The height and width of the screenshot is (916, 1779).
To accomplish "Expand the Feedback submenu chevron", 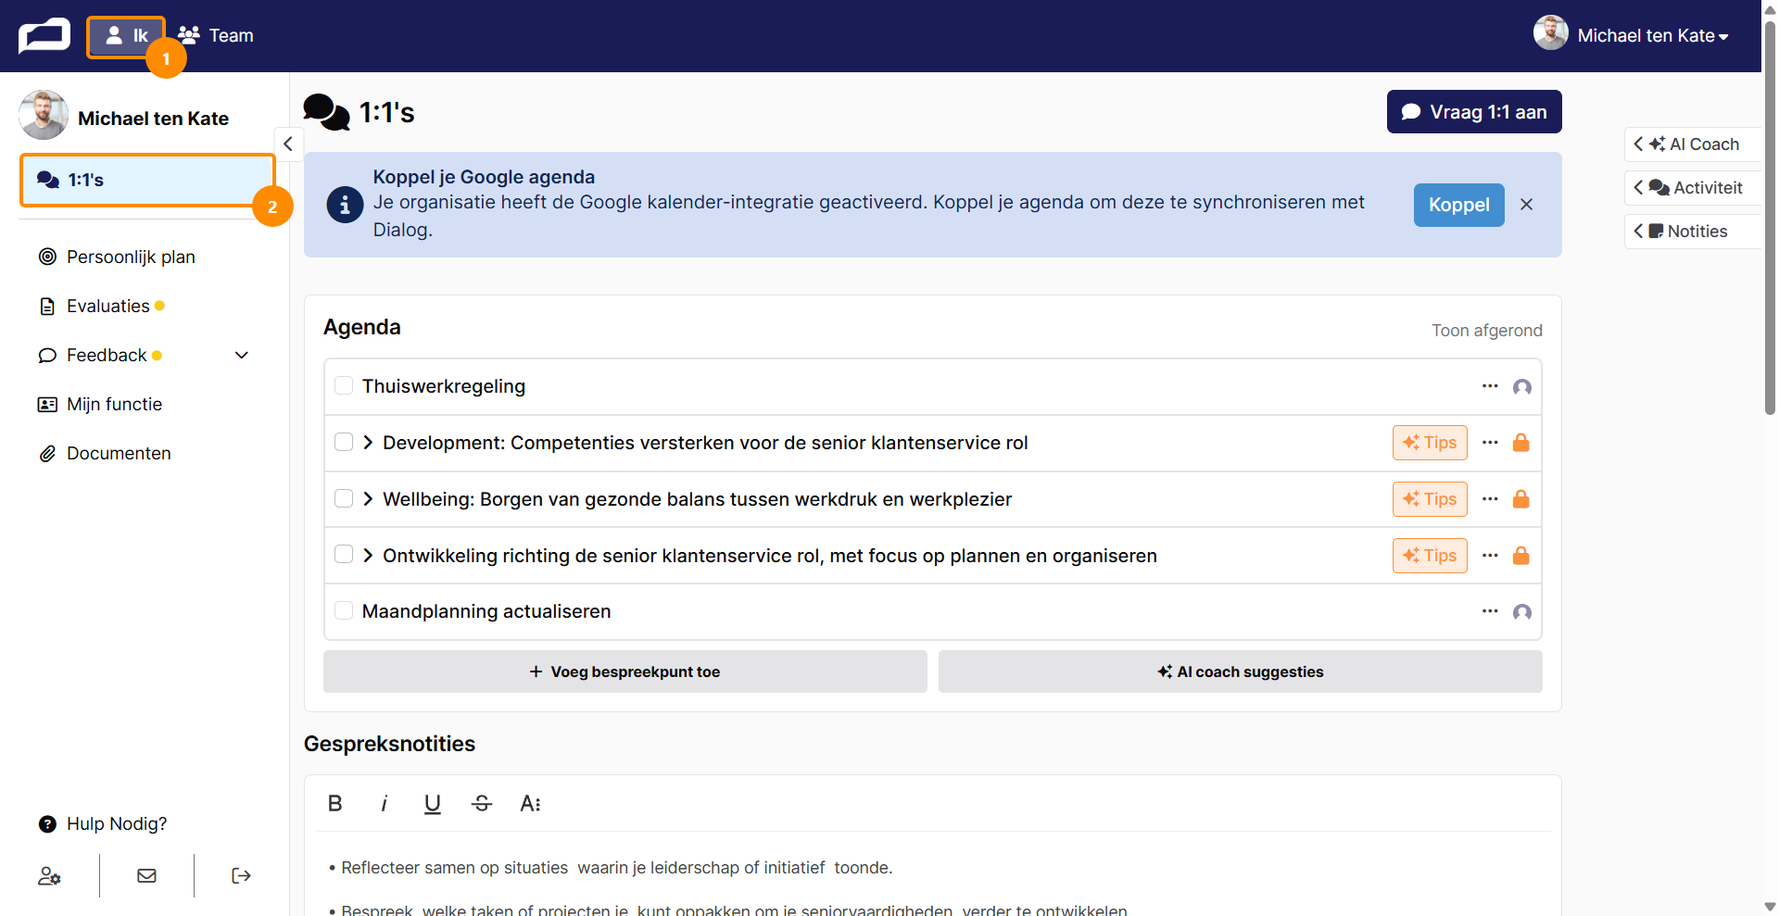I will (x=242, y=355).
